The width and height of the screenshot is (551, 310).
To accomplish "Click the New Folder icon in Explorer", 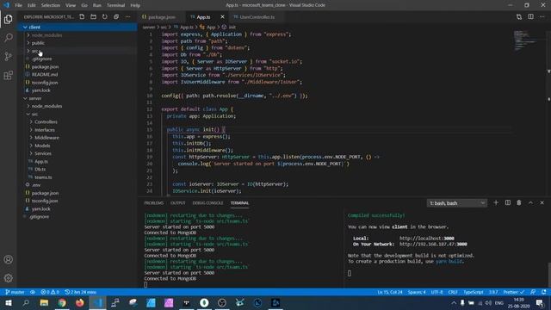I will click(x=94, y=16).
